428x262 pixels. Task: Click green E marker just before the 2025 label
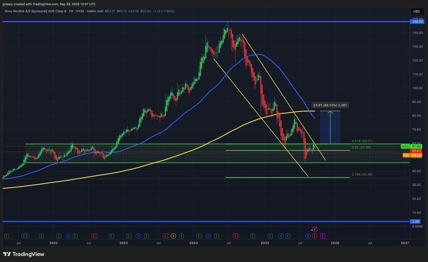point(253,236)
